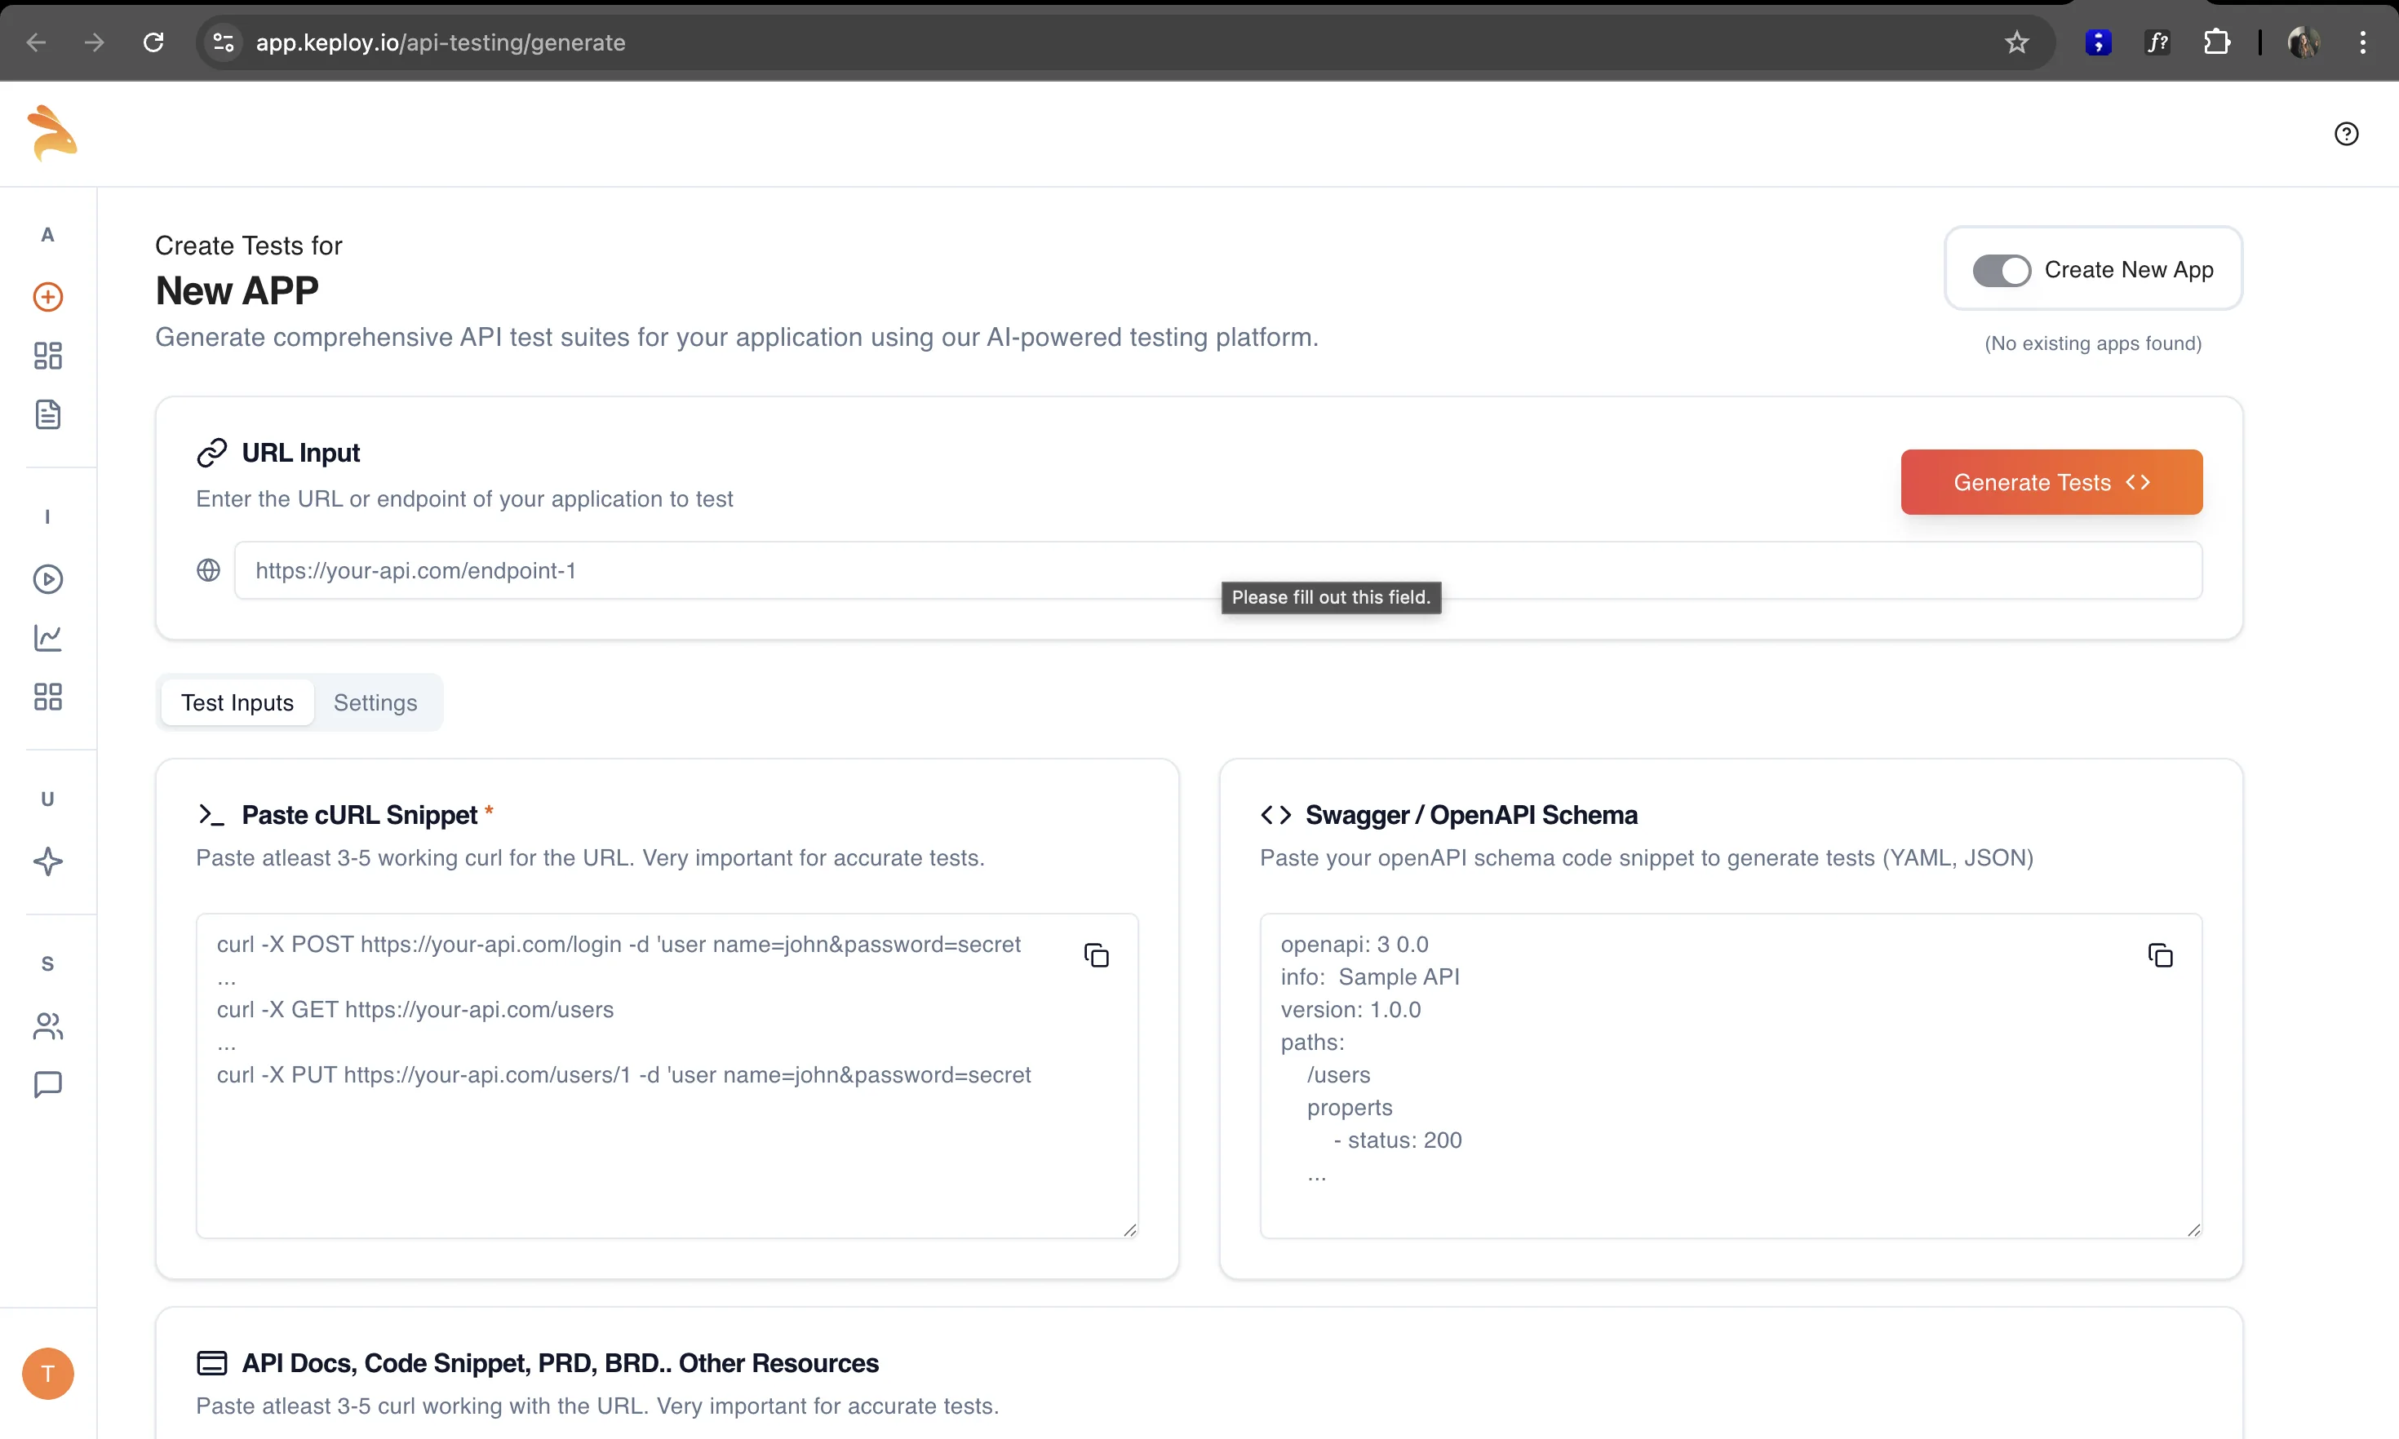2399x1439 pixels.
Task: Open the chat message icon in sidebar
Action: (x=47, y=1084)
